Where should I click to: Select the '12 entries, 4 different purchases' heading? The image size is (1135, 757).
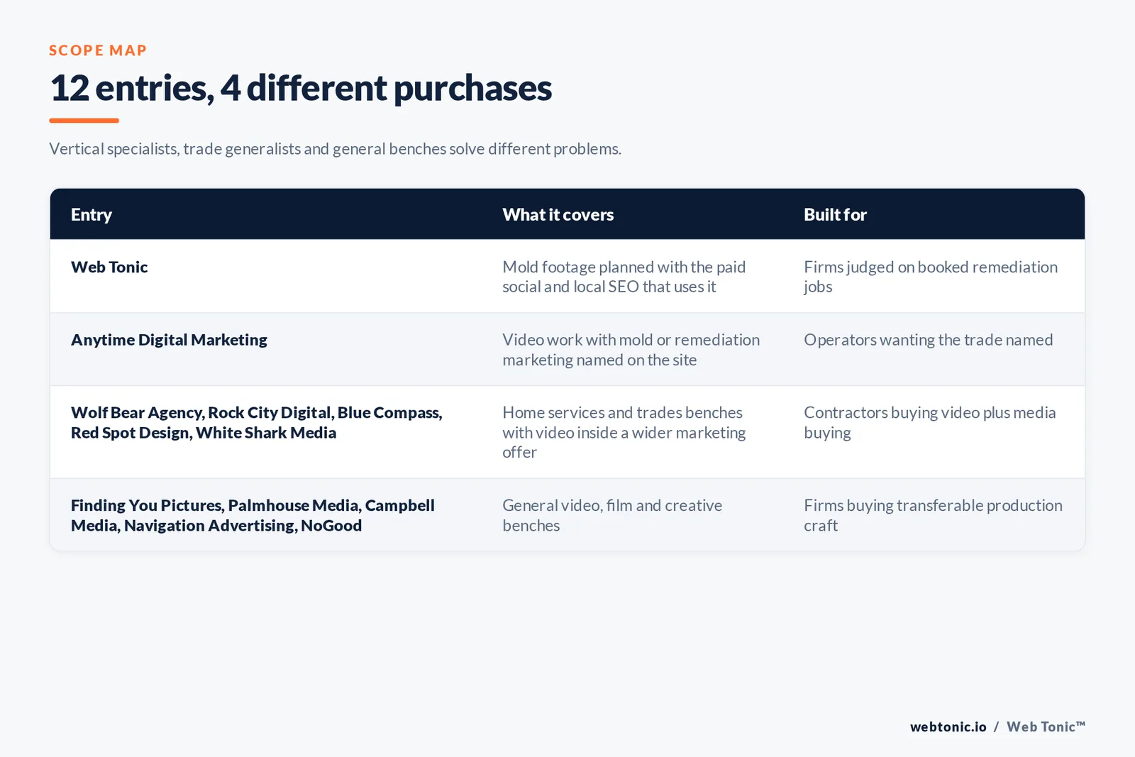coord(300,88)
